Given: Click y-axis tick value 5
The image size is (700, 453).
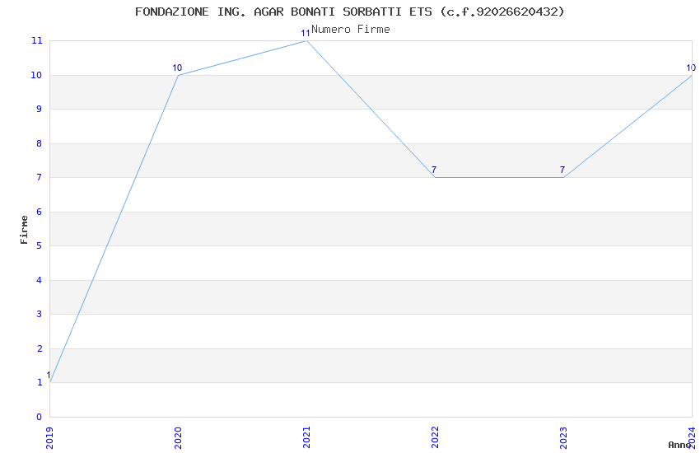Looking at the screenshot, I should click(40, 246).
